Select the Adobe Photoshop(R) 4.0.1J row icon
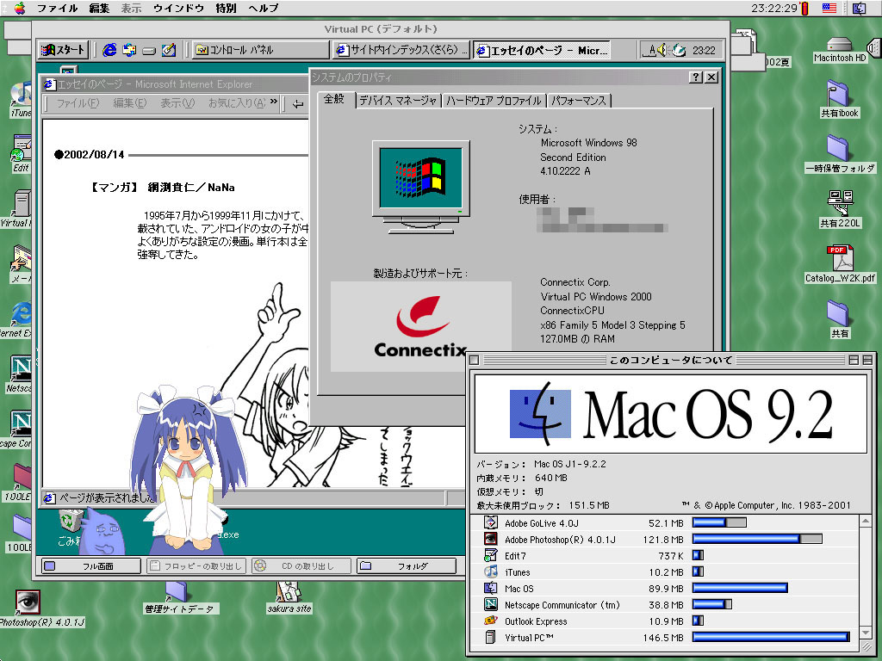The width and height of the screenshot is (882, 661). coord(490,539)
